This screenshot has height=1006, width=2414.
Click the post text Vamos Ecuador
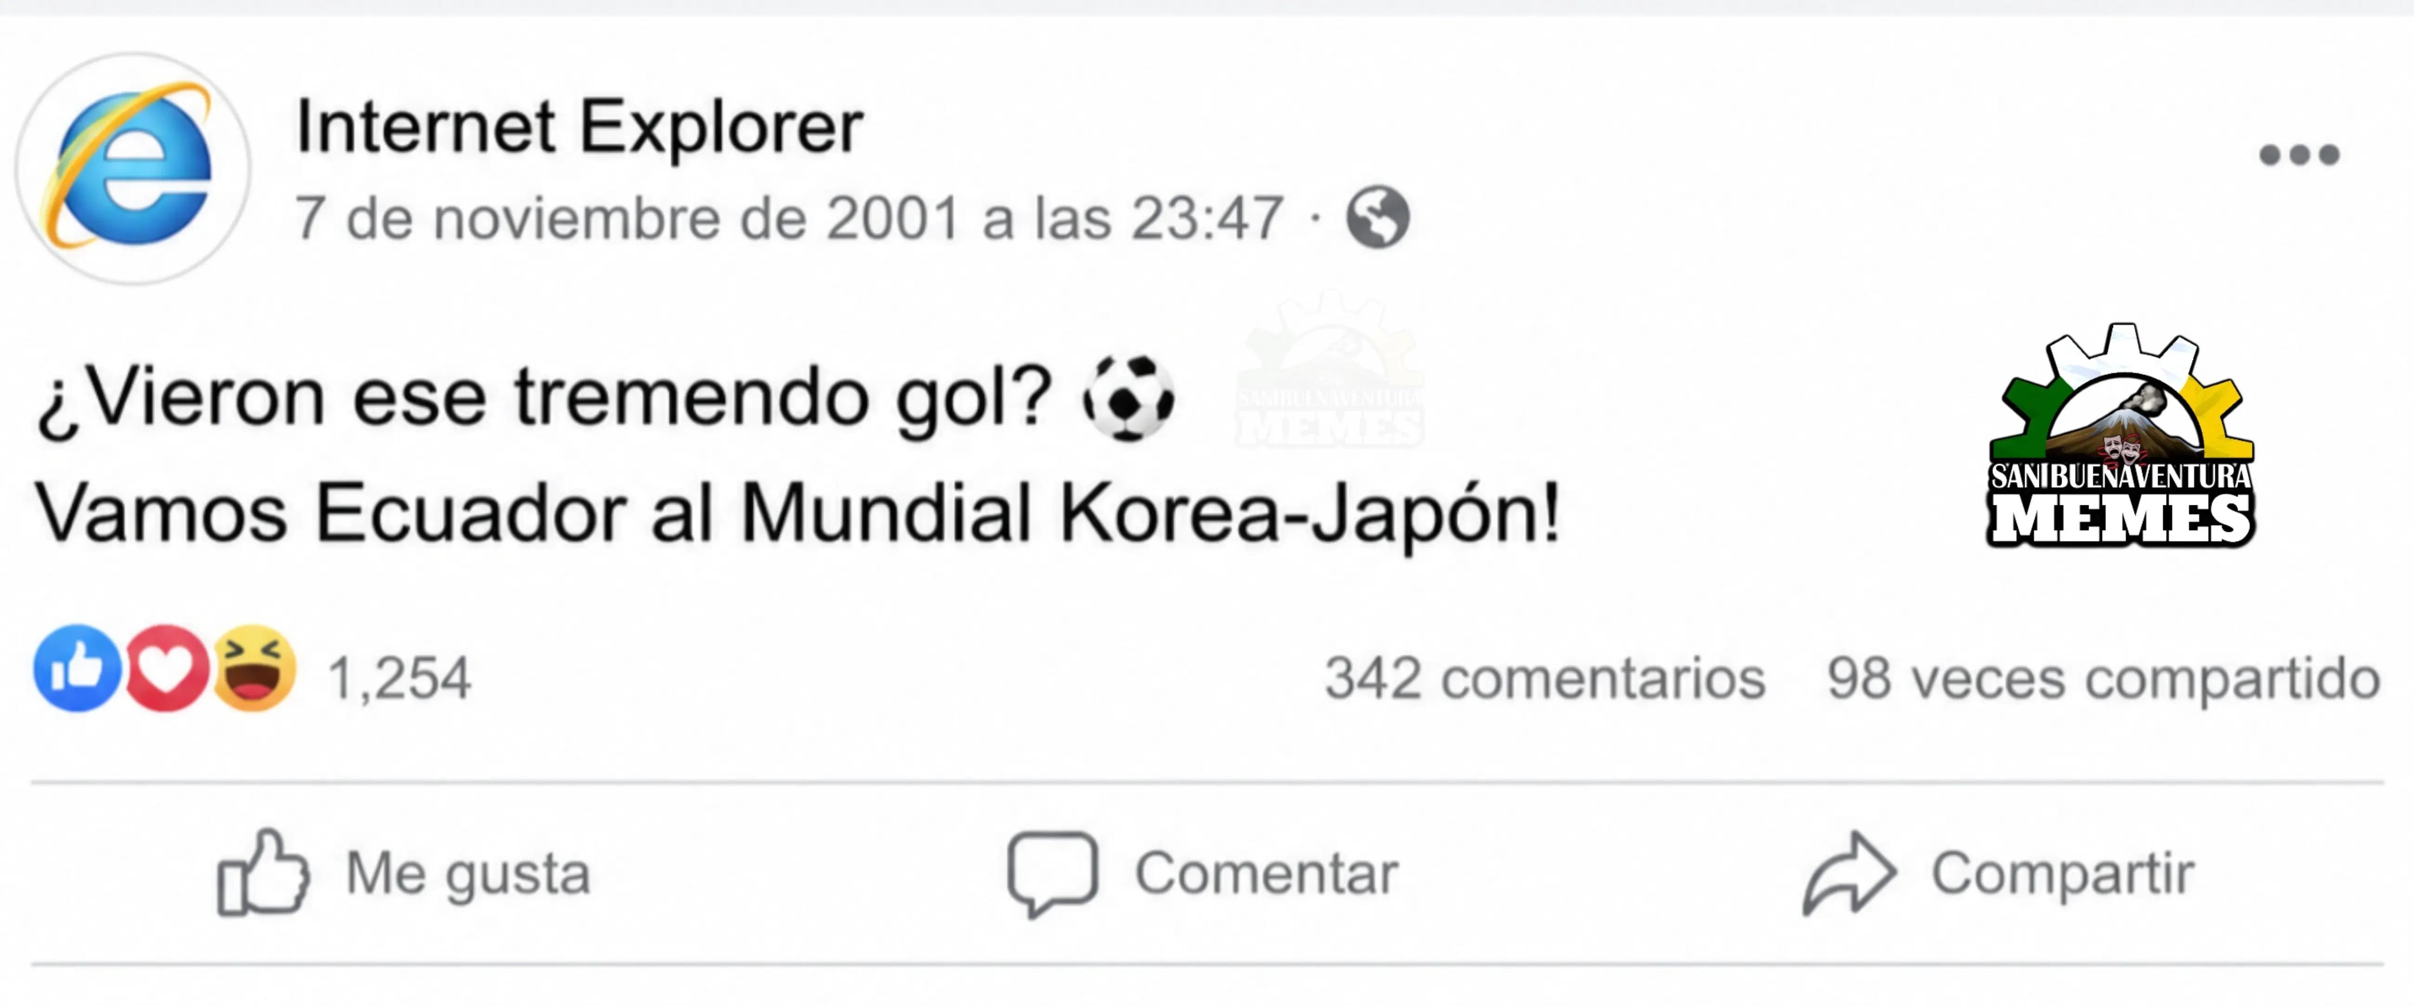(x=330, y=513)
